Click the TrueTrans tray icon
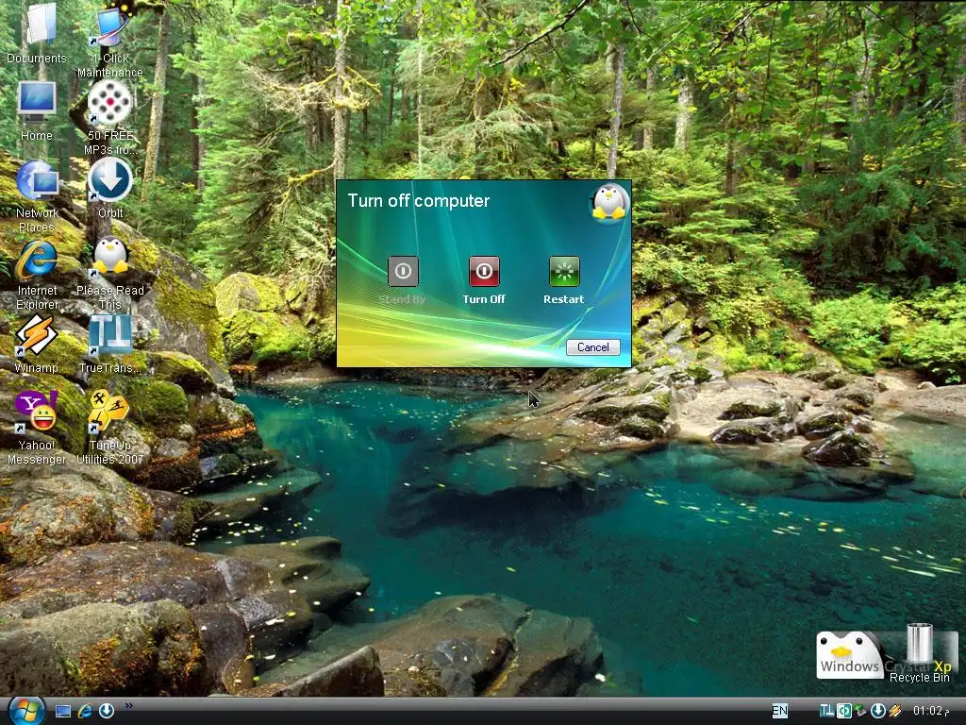966x725 pixels. click(x=826, y=711)
